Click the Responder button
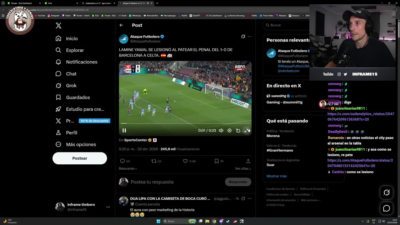Viewport: 400px width, 225px height. click(238, 182)
